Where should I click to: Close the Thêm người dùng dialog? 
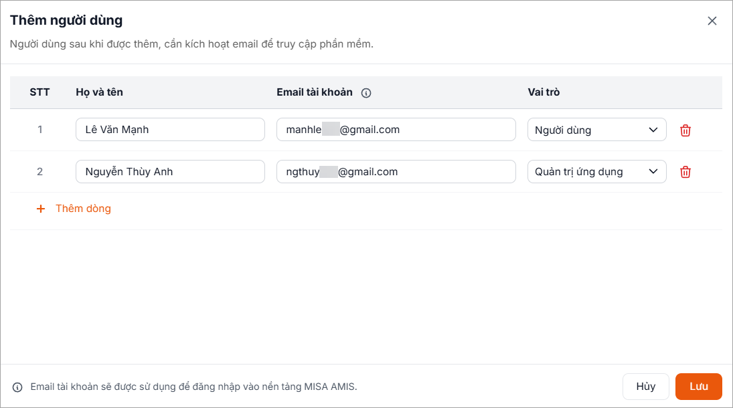712,21
